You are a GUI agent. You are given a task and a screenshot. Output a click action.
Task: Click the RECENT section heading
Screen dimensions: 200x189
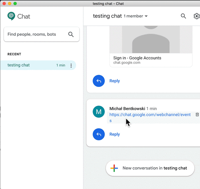point(14,54)
